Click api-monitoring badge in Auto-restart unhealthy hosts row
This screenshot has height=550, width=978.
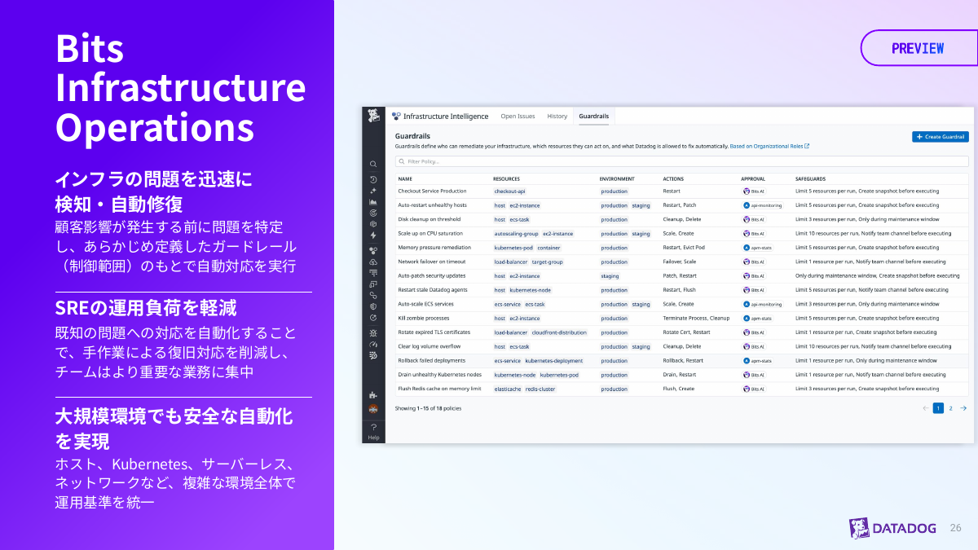(763, 205)
